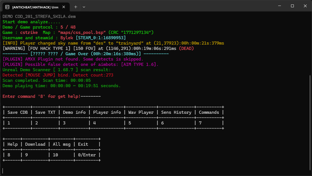This screenshot has width=312, height=176.
Task: Click the 'Game Over (00h:20m:16s:380ms)' line
Action: click(x=85, y=54)
